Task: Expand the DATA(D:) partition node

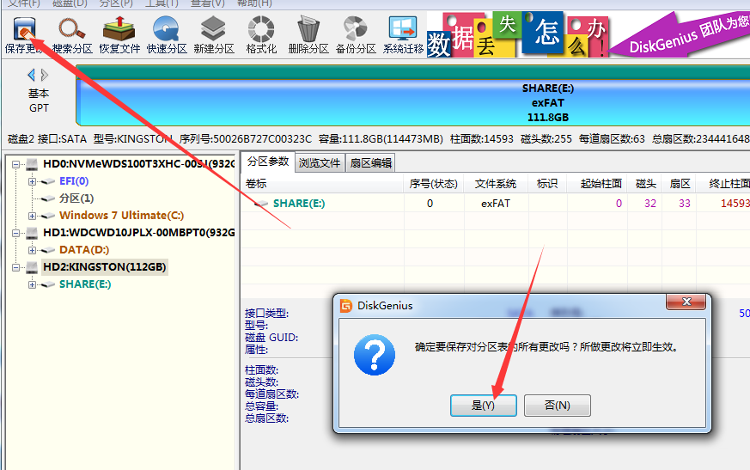Action: (32, 250)
